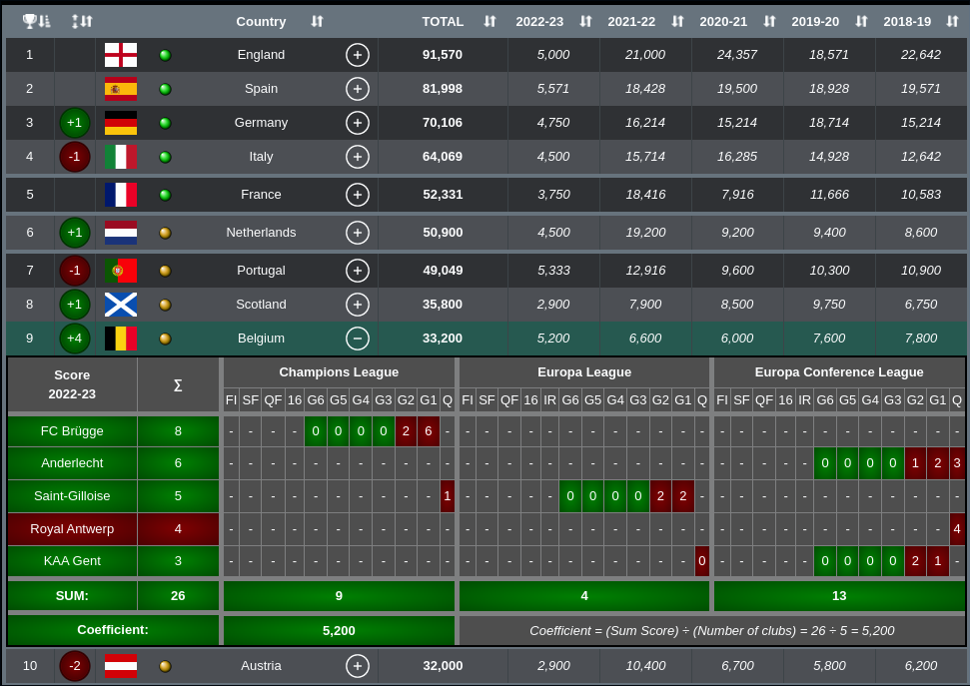The height and width of the screenshot is (686, 970).
Task: Click Austria's total 32,000
Action: (x=443, y=666)
